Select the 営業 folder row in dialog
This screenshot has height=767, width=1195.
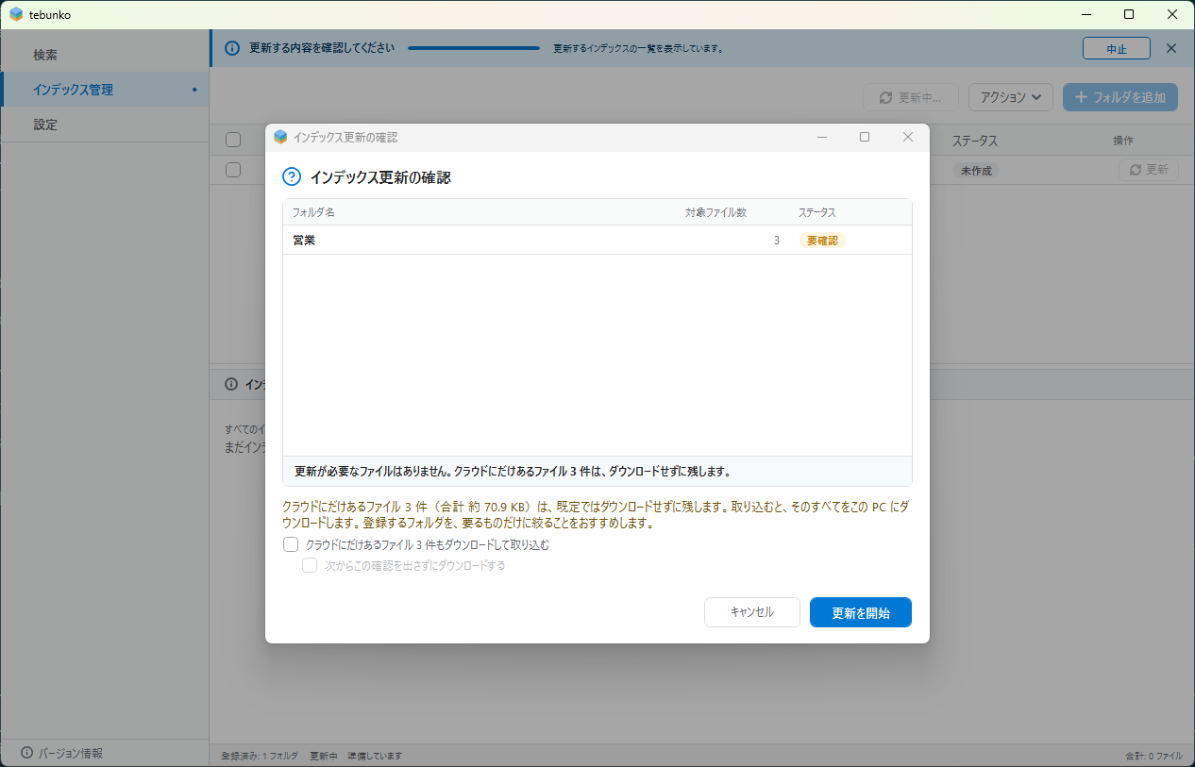597,240
